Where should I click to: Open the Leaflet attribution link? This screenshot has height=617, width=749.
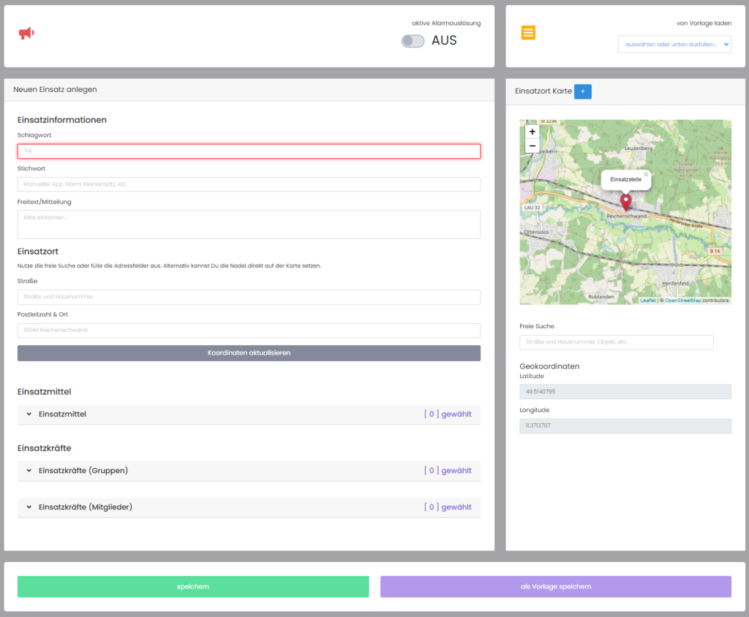648,300
